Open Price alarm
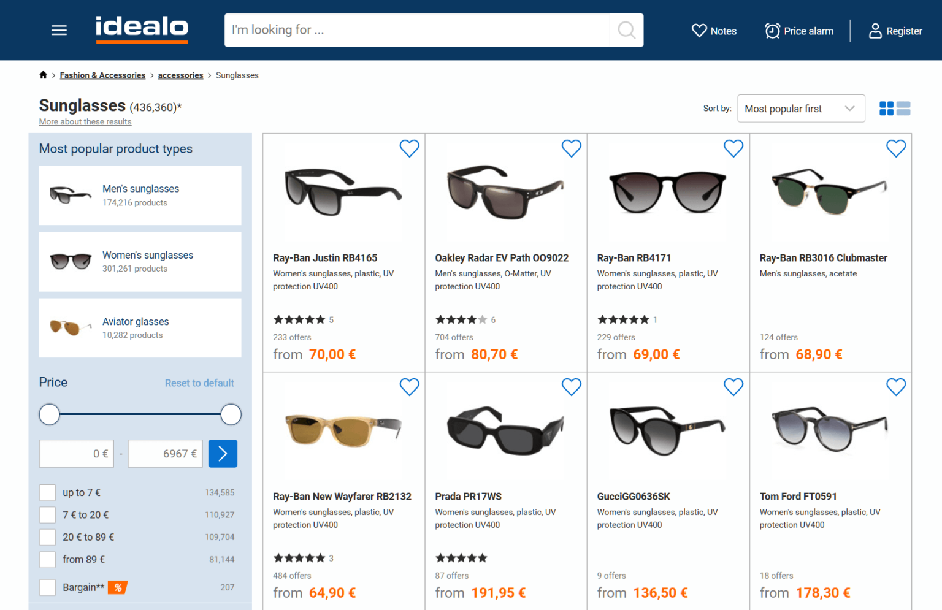Screen dimensions: 942x610 [x=798, y=30]
